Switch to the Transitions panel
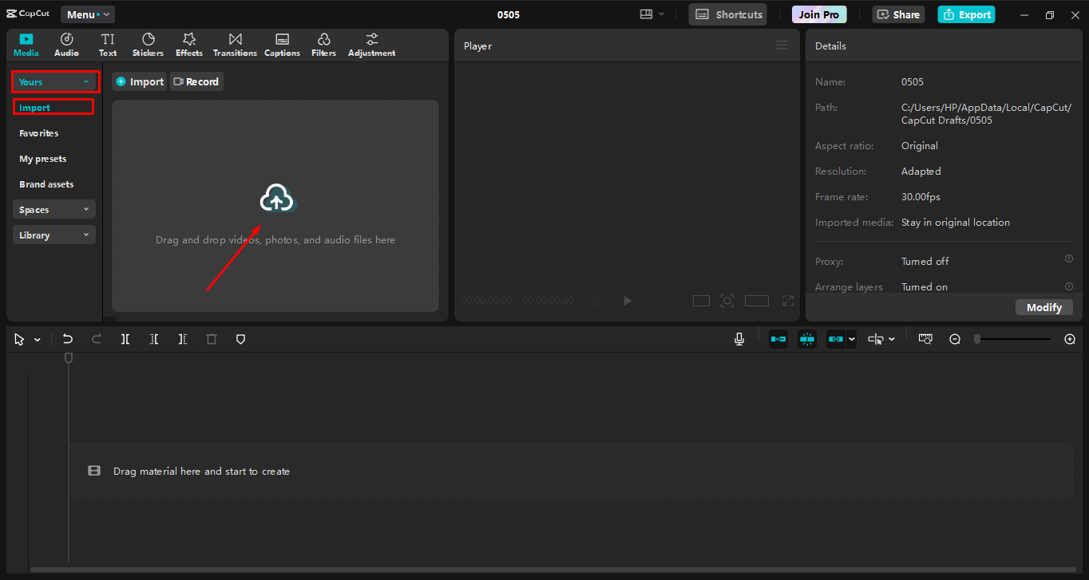 tap(234, 44)
